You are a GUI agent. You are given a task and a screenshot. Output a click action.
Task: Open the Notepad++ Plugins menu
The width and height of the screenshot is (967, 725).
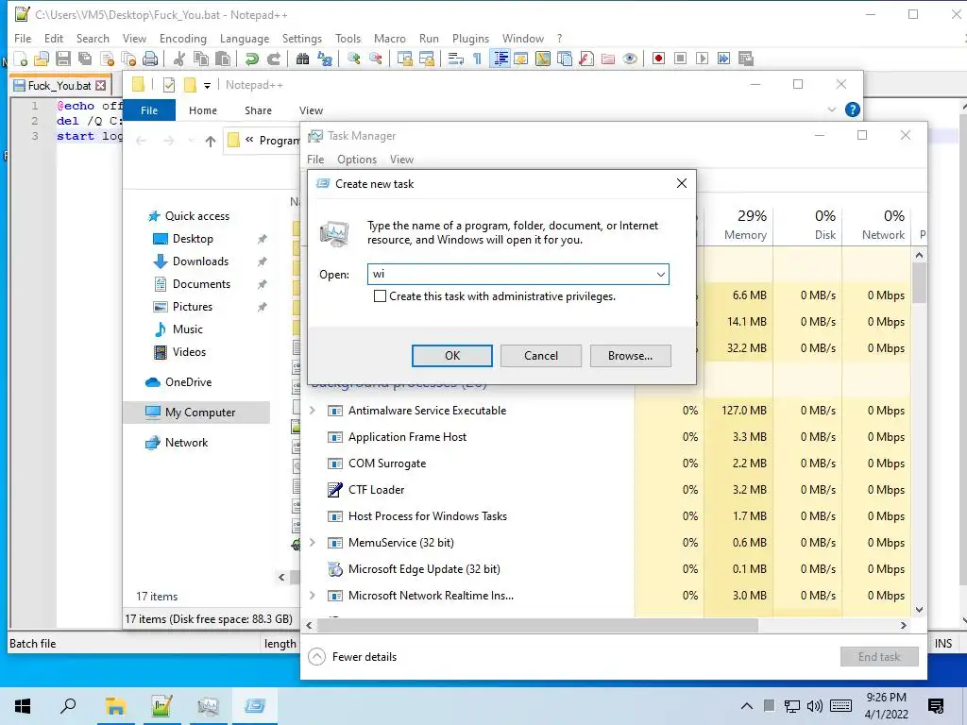[x=470, y=38]
